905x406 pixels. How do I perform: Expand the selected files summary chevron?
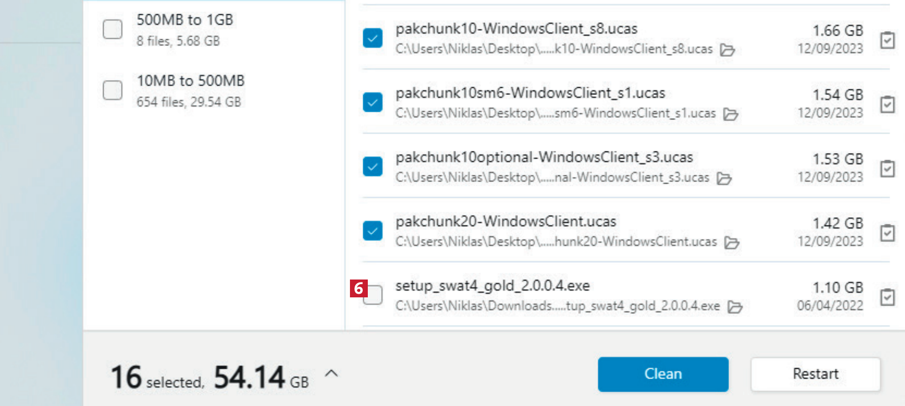coord(332,373)
